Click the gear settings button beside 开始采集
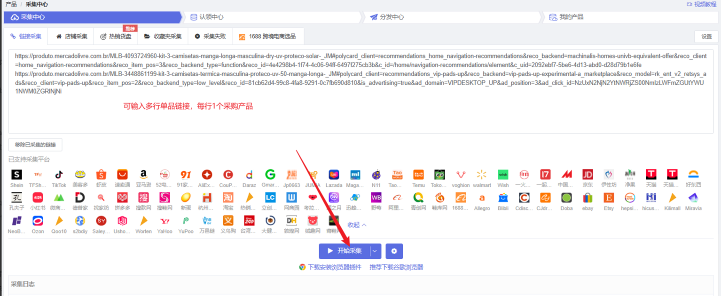Image resolution: width=721 pixels, height=296 pixels. tap(394, 251)
